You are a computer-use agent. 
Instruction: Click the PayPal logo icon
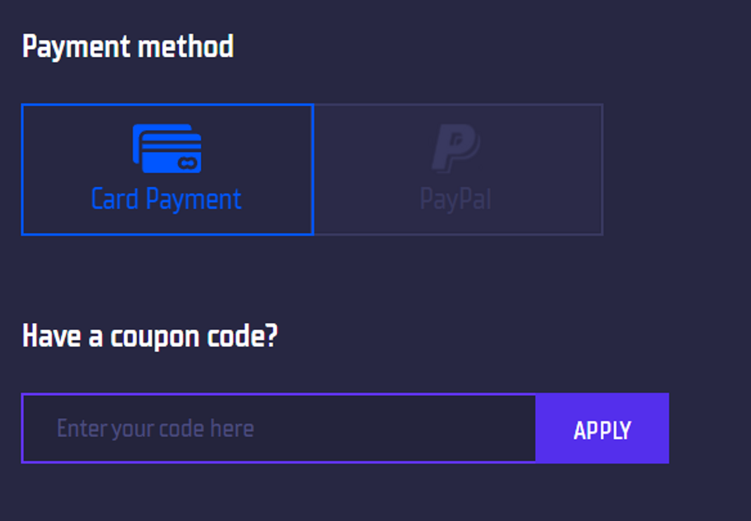click(455, 148)
